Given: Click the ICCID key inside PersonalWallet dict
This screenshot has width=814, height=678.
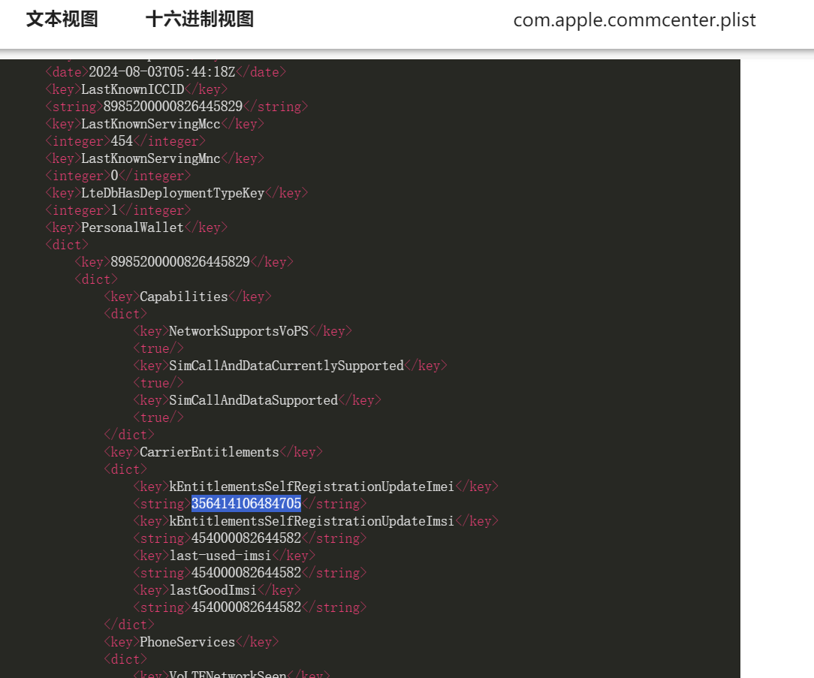Looking at the screenshot, I should [180, 261].
